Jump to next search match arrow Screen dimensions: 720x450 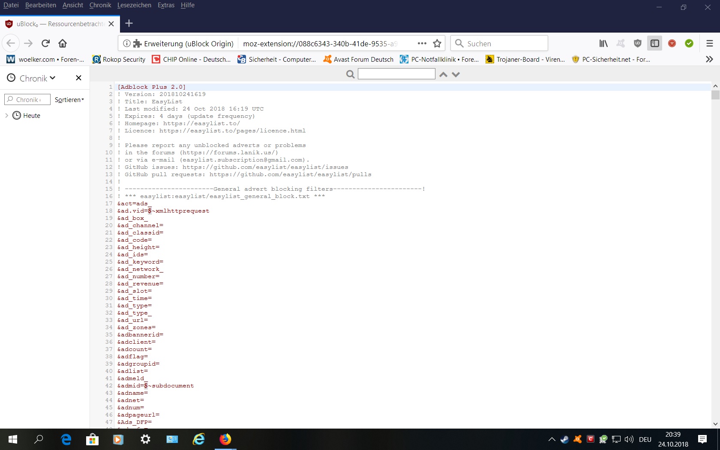[456, 74]
